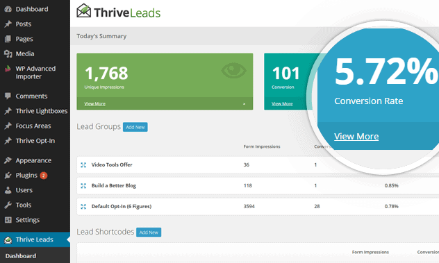Open Comments in the sidebar
The height and width of the screenshot is (263, 439).
32,96
